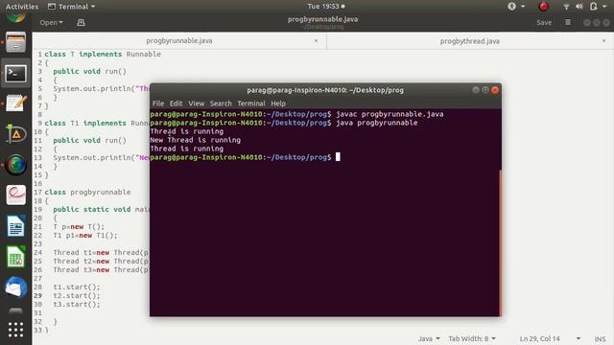Viewport: 614px width, 345px height.
Task: Launch LibreOffice Writer from the dock
Action: [15, 226]
